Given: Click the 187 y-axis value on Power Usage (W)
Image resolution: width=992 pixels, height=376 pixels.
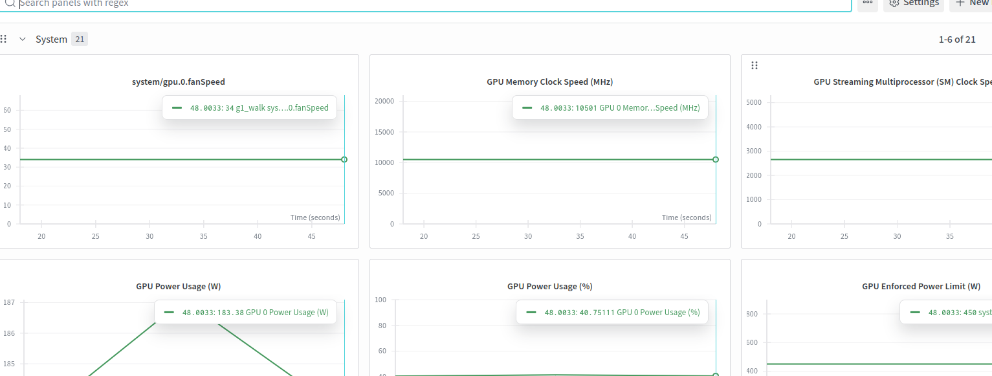Looking at the screenshot, I should pos(9,302).
